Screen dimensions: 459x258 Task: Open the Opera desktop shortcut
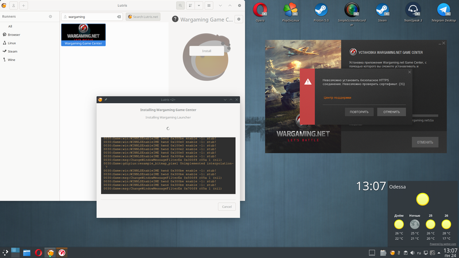pyautogui.click(x=260, y=12)
